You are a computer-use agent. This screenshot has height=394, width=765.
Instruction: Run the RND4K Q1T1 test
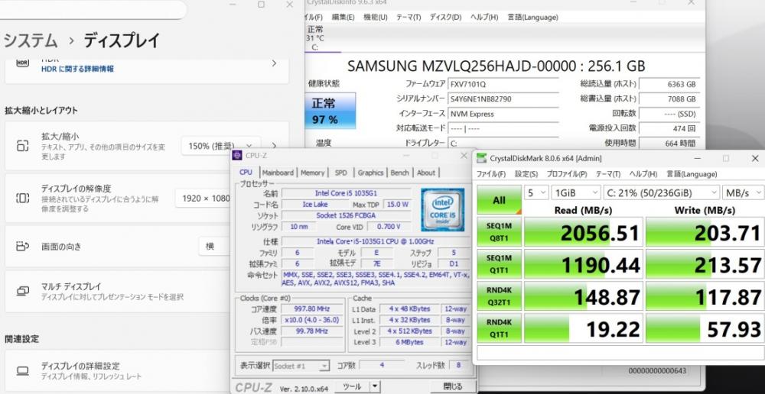[x=499, y=328]
